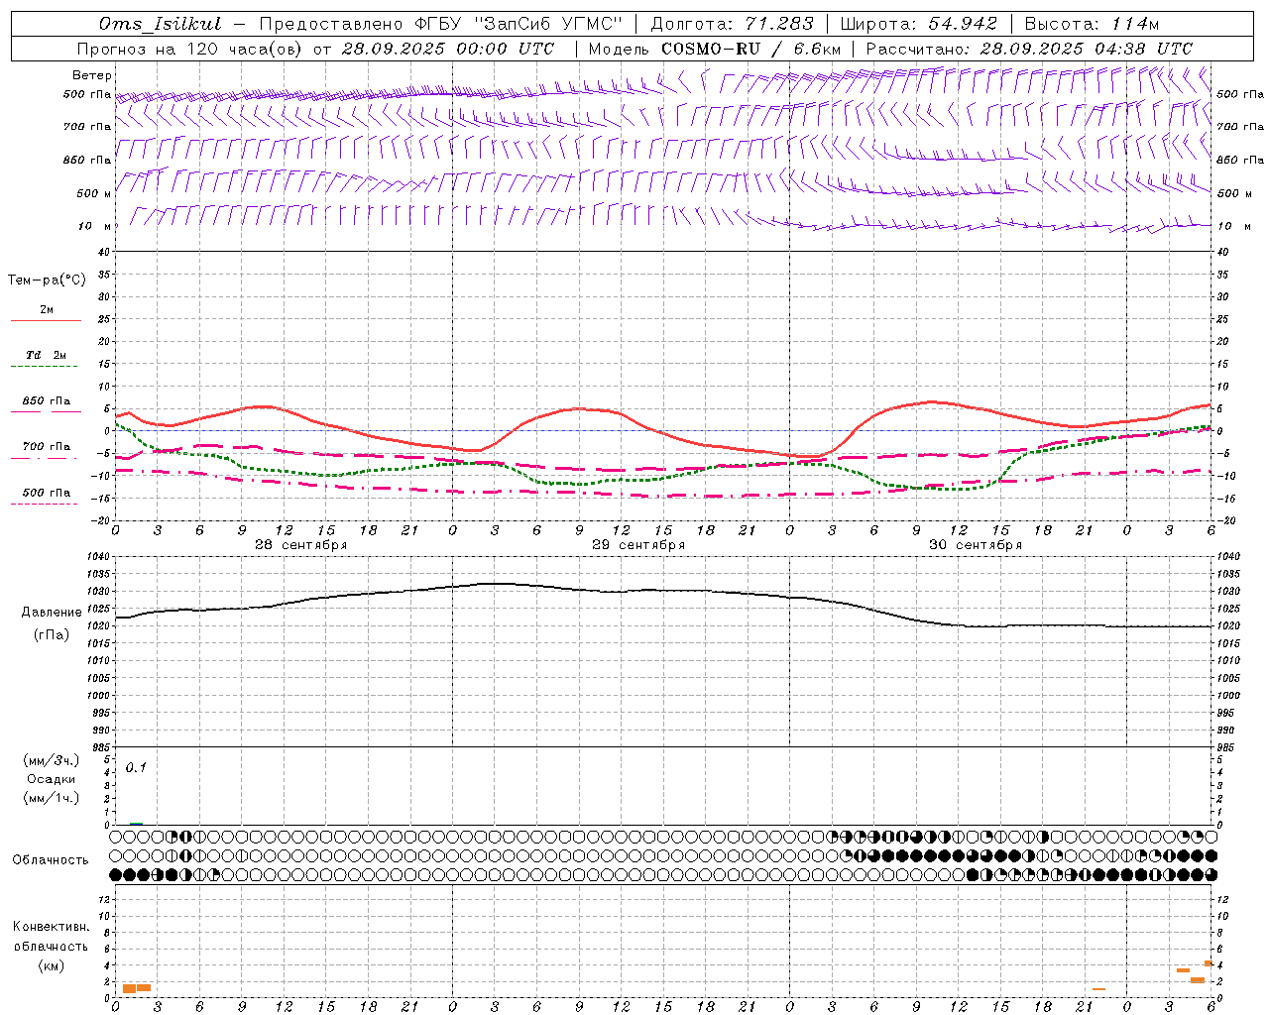Click the (гПа) pressure unit label
The height and width of the screenshot is (1015, 1269).
52,634
